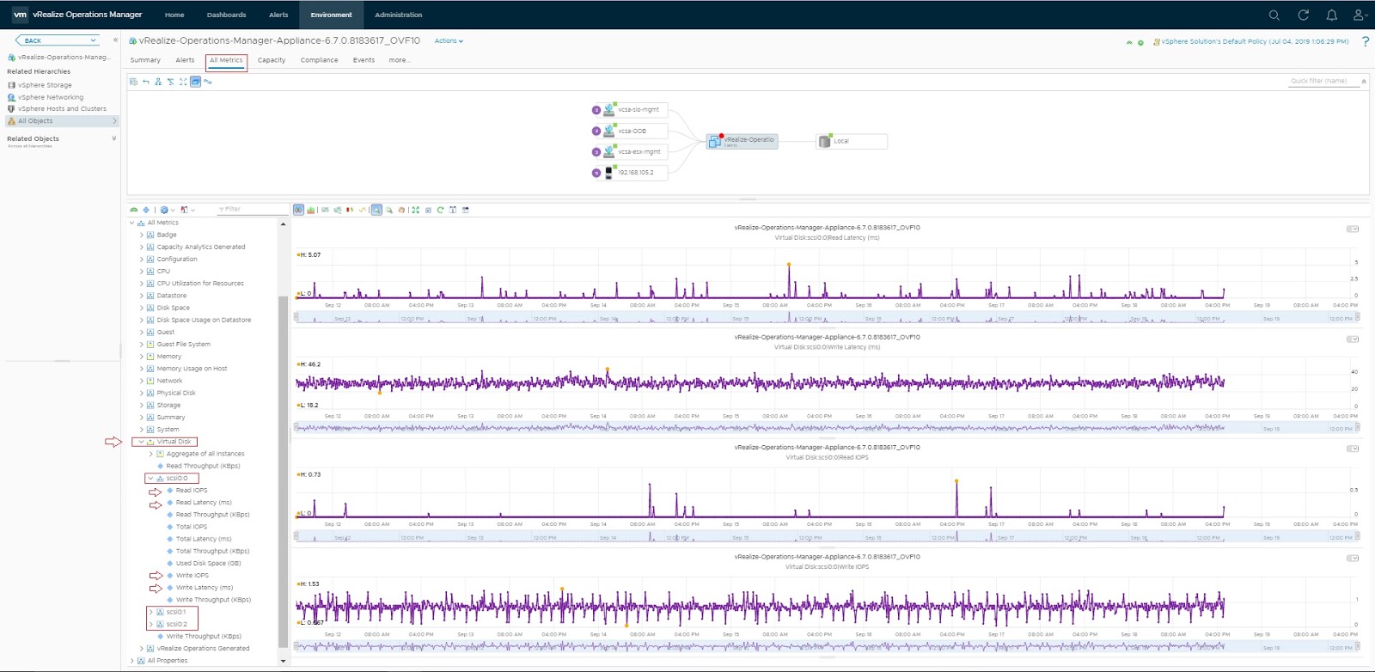Open options dropdown of Write Latency chart
Screen dimensions: 1375x672
coord(1353,339)
